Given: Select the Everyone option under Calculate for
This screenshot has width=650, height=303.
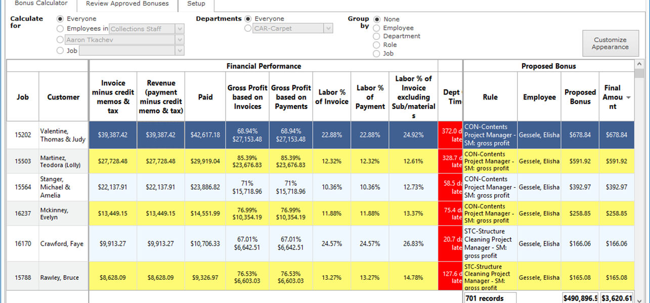Looking at the screenshot, I should pyautogui.click(x=59, y=19).
